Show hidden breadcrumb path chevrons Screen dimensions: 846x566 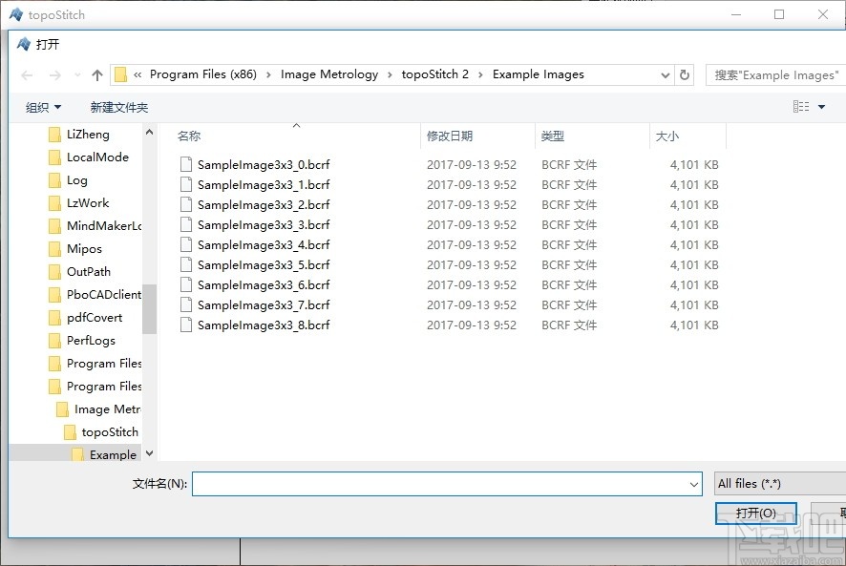(x=137, y=75)
